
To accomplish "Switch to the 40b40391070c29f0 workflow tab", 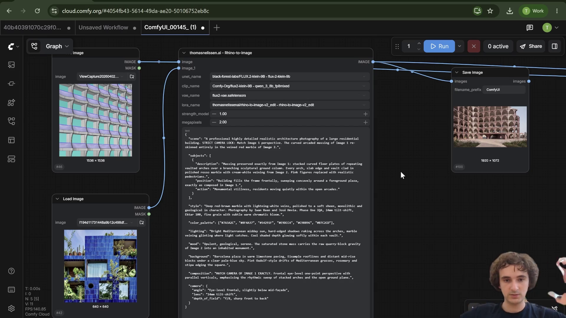I will pos(37,28).
